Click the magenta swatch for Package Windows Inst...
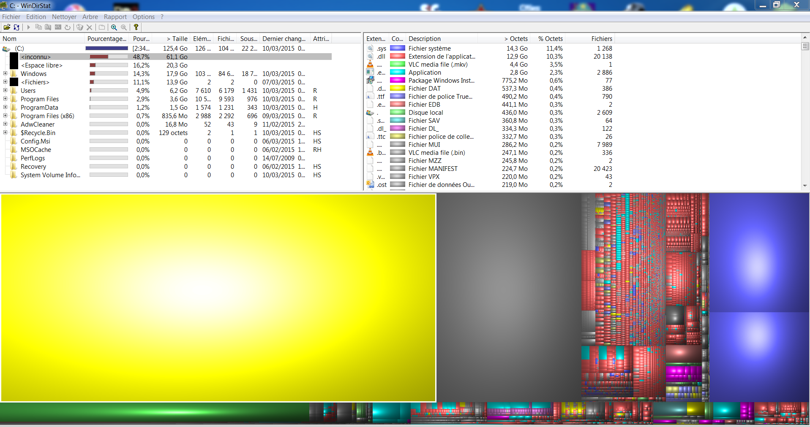 (x=398, y=81)
